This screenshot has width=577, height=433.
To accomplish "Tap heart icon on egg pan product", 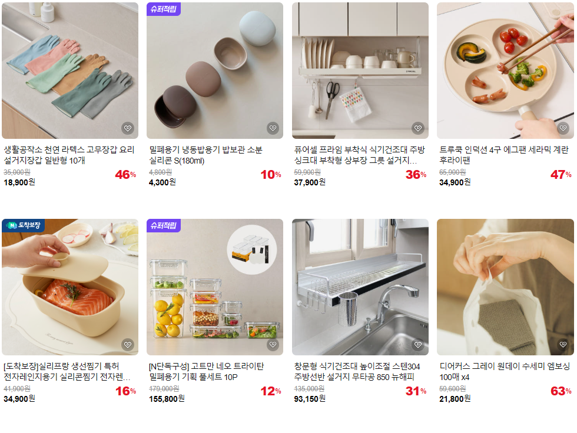I will [563, 128].
